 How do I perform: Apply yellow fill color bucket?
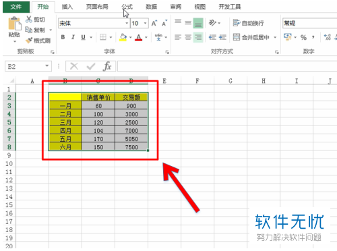(x=123, y=37)
